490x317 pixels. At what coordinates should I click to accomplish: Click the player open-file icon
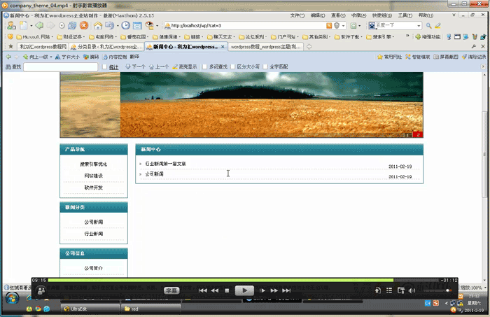pos(378,291)
